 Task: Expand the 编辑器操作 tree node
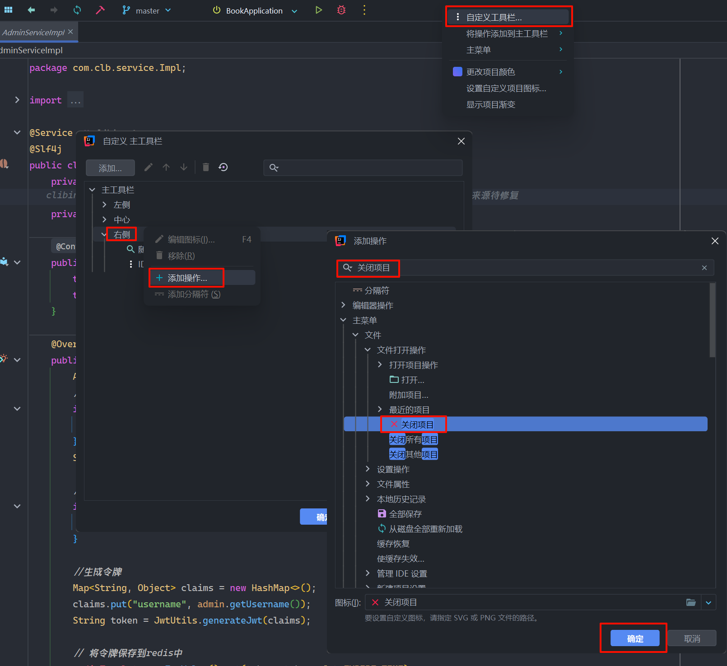(343, 305)
